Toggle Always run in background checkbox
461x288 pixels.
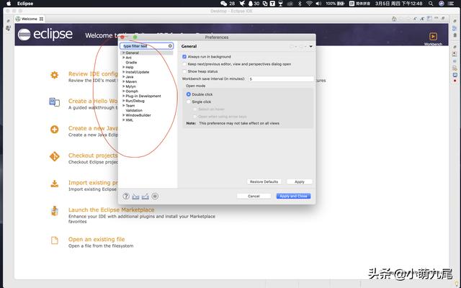184,57
